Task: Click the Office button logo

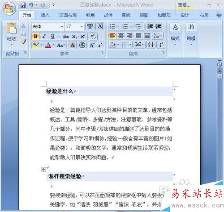Action: pos(9,8)
